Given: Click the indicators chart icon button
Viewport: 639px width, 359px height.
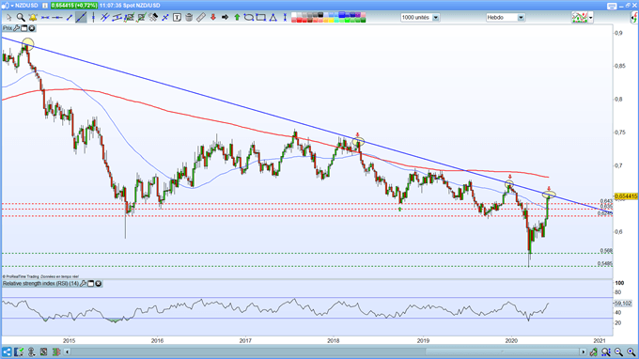Looking at the screenshot, I should 580,18.
